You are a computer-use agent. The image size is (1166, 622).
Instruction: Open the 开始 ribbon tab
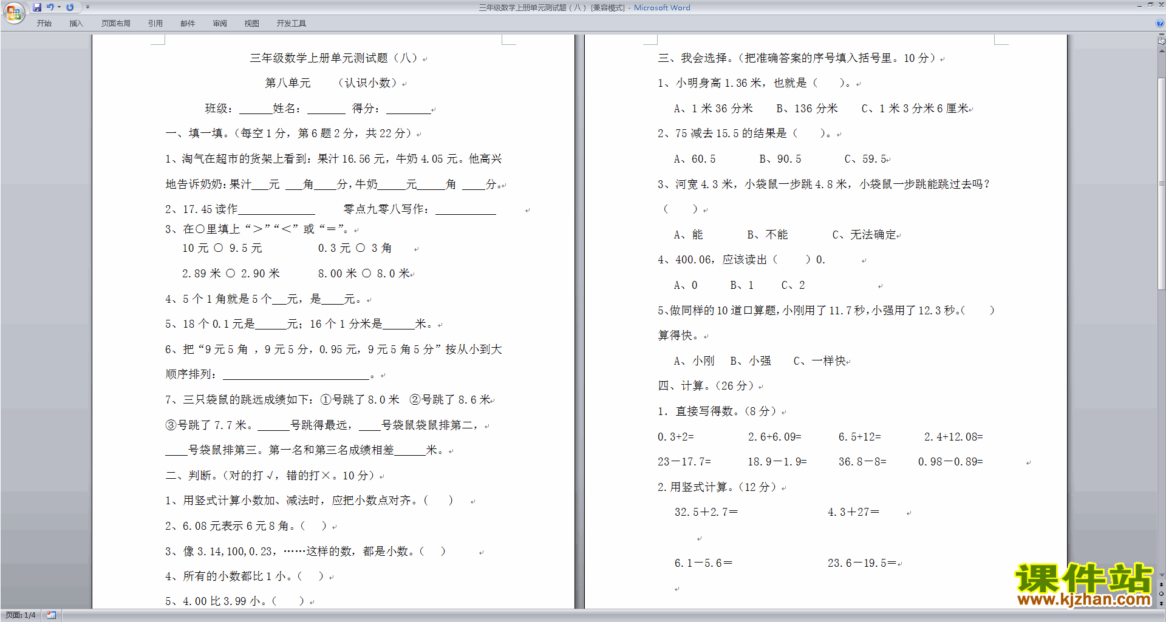pos(44,24)
